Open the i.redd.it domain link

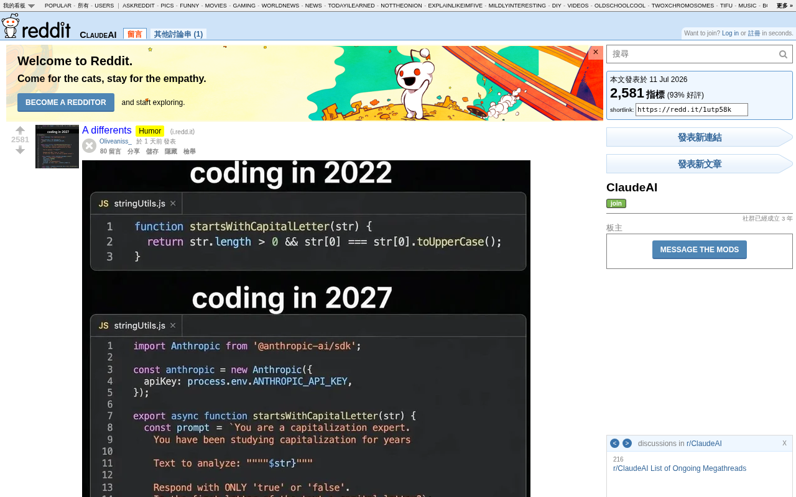[x=182, y=132]
